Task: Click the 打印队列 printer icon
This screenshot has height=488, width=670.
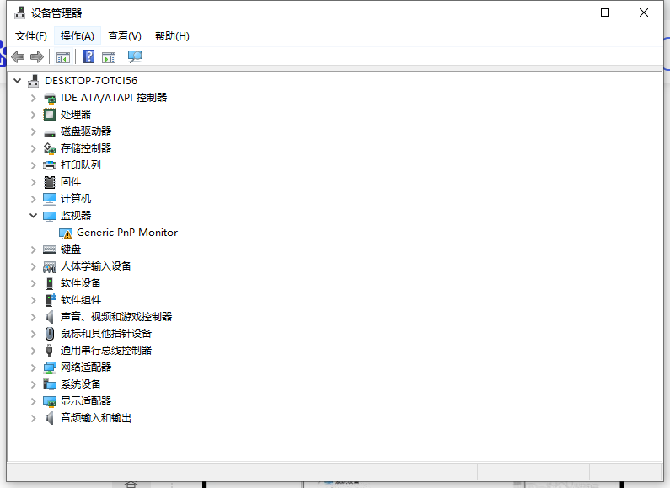Action: [x=50, y=165]
